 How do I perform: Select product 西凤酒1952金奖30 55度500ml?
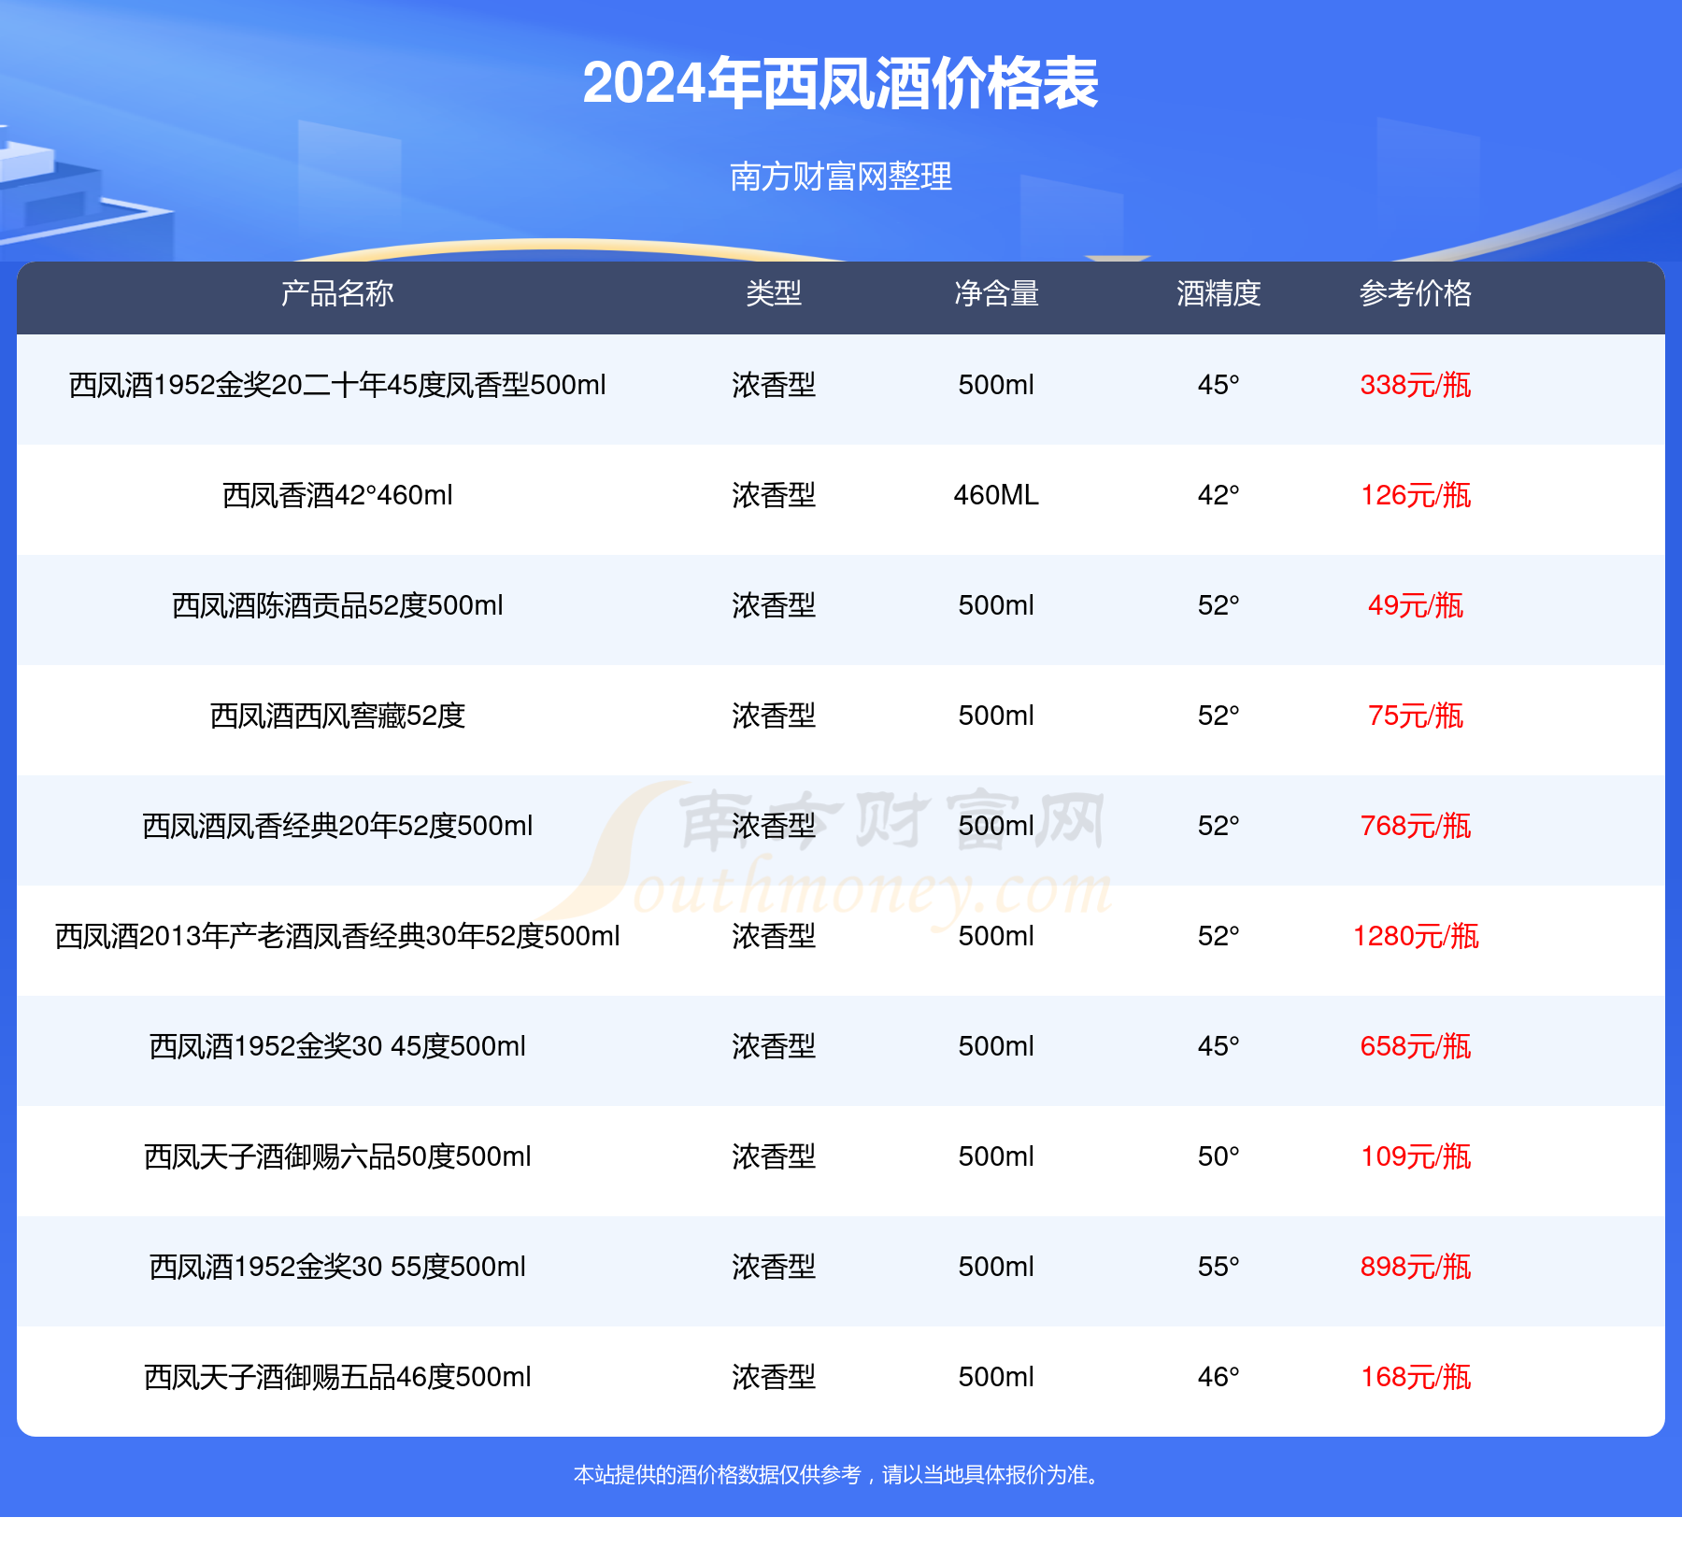click(337, 1267)
